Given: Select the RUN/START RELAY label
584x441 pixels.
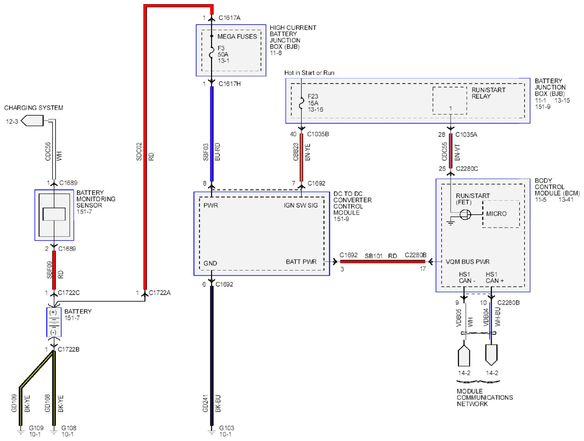Looking at the screenshot, I should [488, 93].
